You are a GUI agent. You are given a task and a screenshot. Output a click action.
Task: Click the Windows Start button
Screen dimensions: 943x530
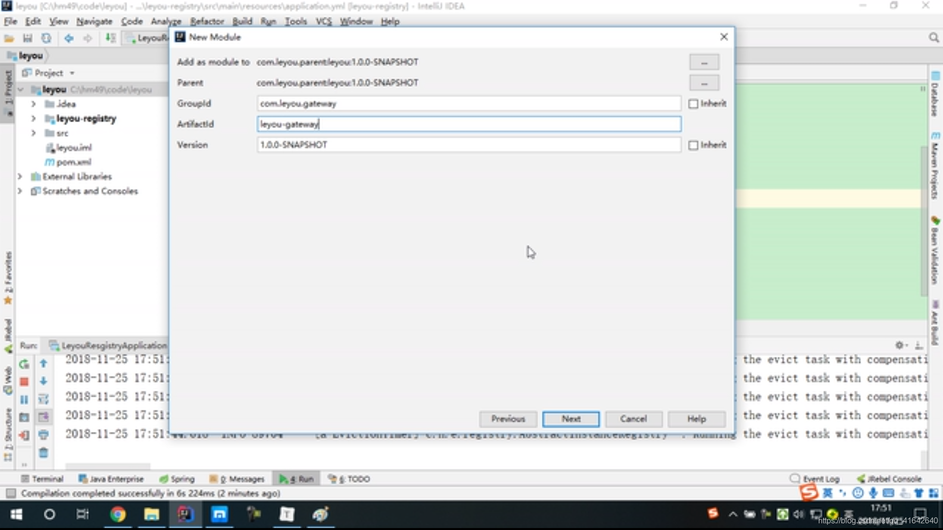[16, 514]
